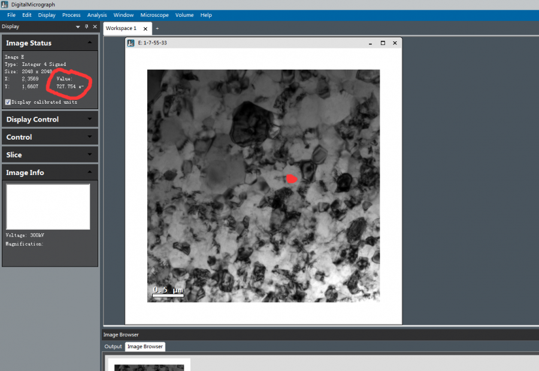Toggle Display calibrated units checkbox
The width and height of the screenshot is (539, 371).
(x=8, y=102)
